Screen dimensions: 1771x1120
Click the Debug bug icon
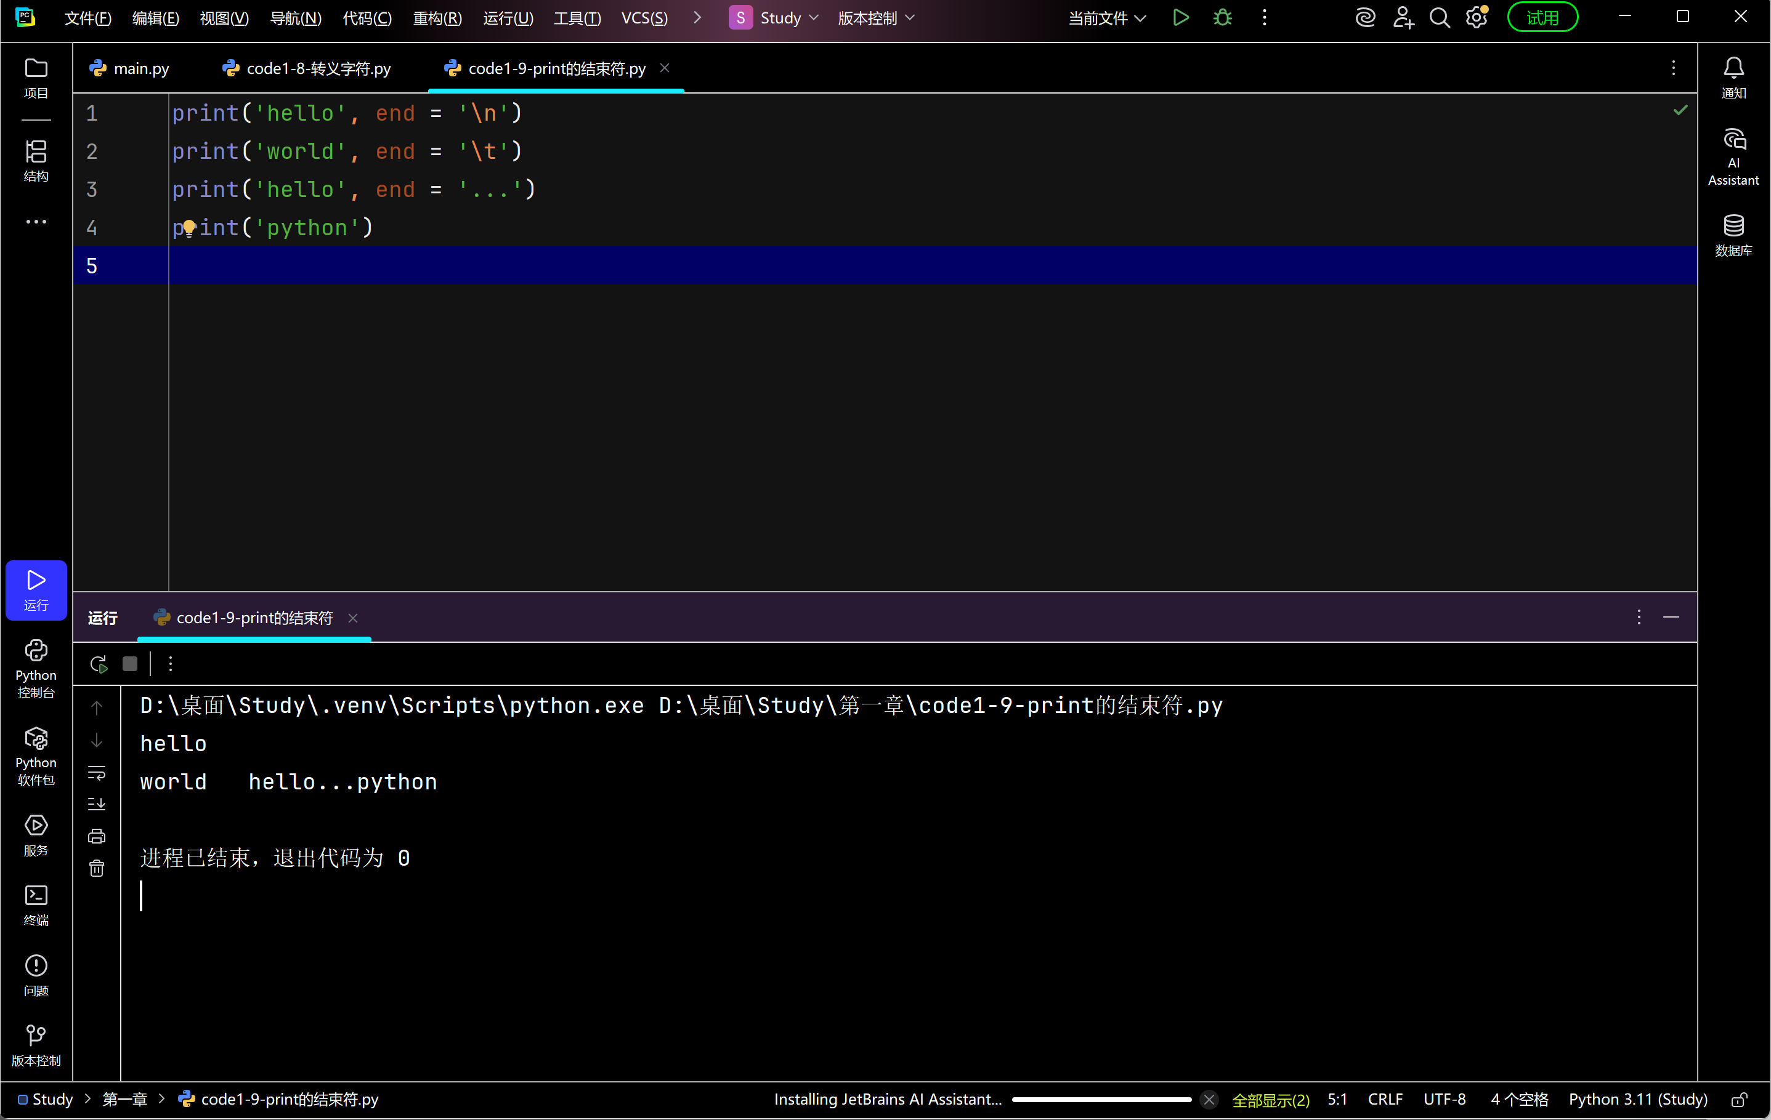1222,18
